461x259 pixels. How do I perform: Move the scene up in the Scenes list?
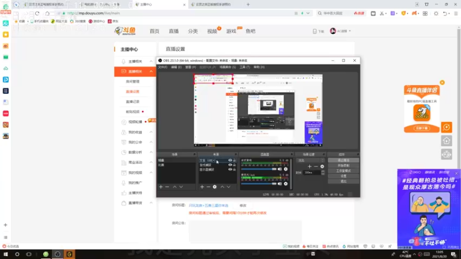tap(175, 186)
